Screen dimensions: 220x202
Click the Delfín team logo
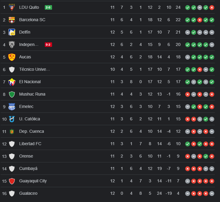tap(12, 32)
